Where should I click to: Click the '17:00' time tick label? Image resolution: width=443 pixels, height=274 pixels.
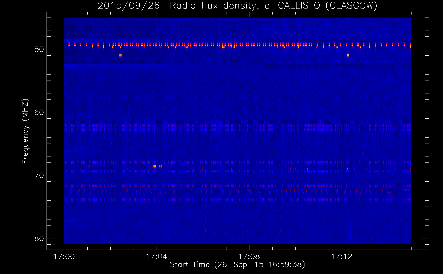[x=64, y=257]
